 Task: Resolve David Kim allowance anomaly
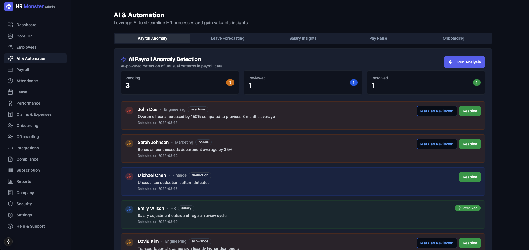coord(470,243)
